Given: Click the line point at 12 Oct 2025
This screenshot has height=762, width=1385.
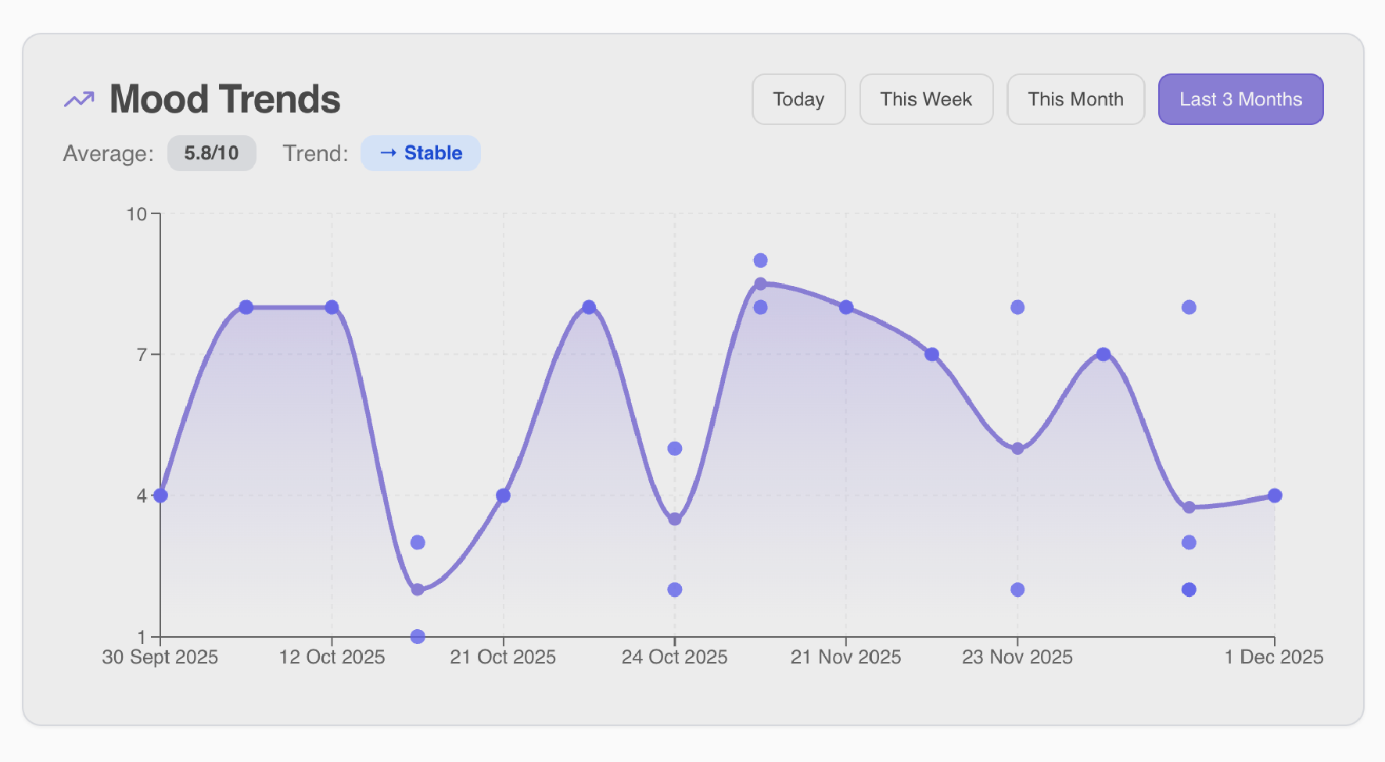Looking at the screenshot, I should [332, 307].
